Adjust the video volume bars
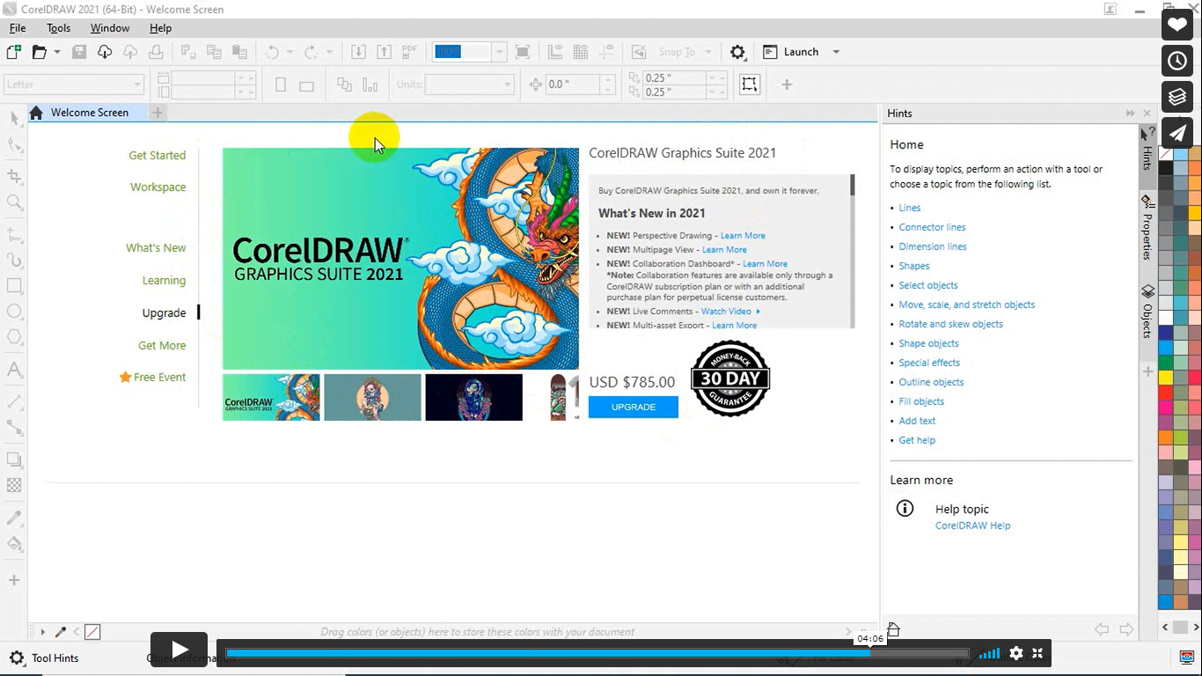Screen dimensions: 1202x676 [x=990, y=653]
